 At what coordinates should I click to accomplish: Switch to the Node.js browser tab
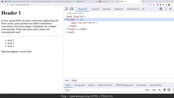pos(87,2)
